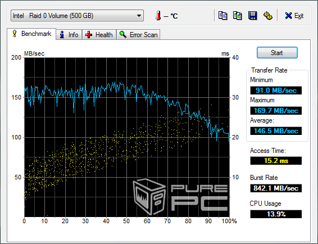The height and width of the screenshot is (244, 318).
Task: Click the thermometer temperature indicator
Action: [158, 16]
